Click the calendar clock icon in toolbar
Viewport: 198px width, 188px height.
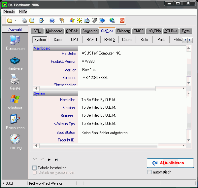(87, 20)
